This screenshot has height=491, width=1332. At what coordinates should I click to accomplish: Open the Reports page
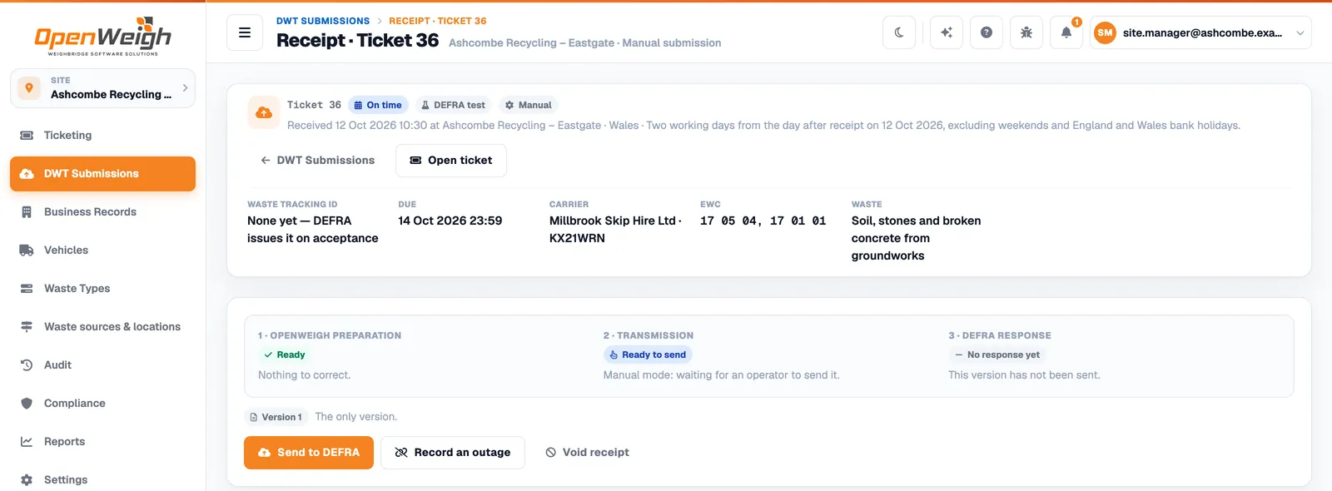[102, 442]
